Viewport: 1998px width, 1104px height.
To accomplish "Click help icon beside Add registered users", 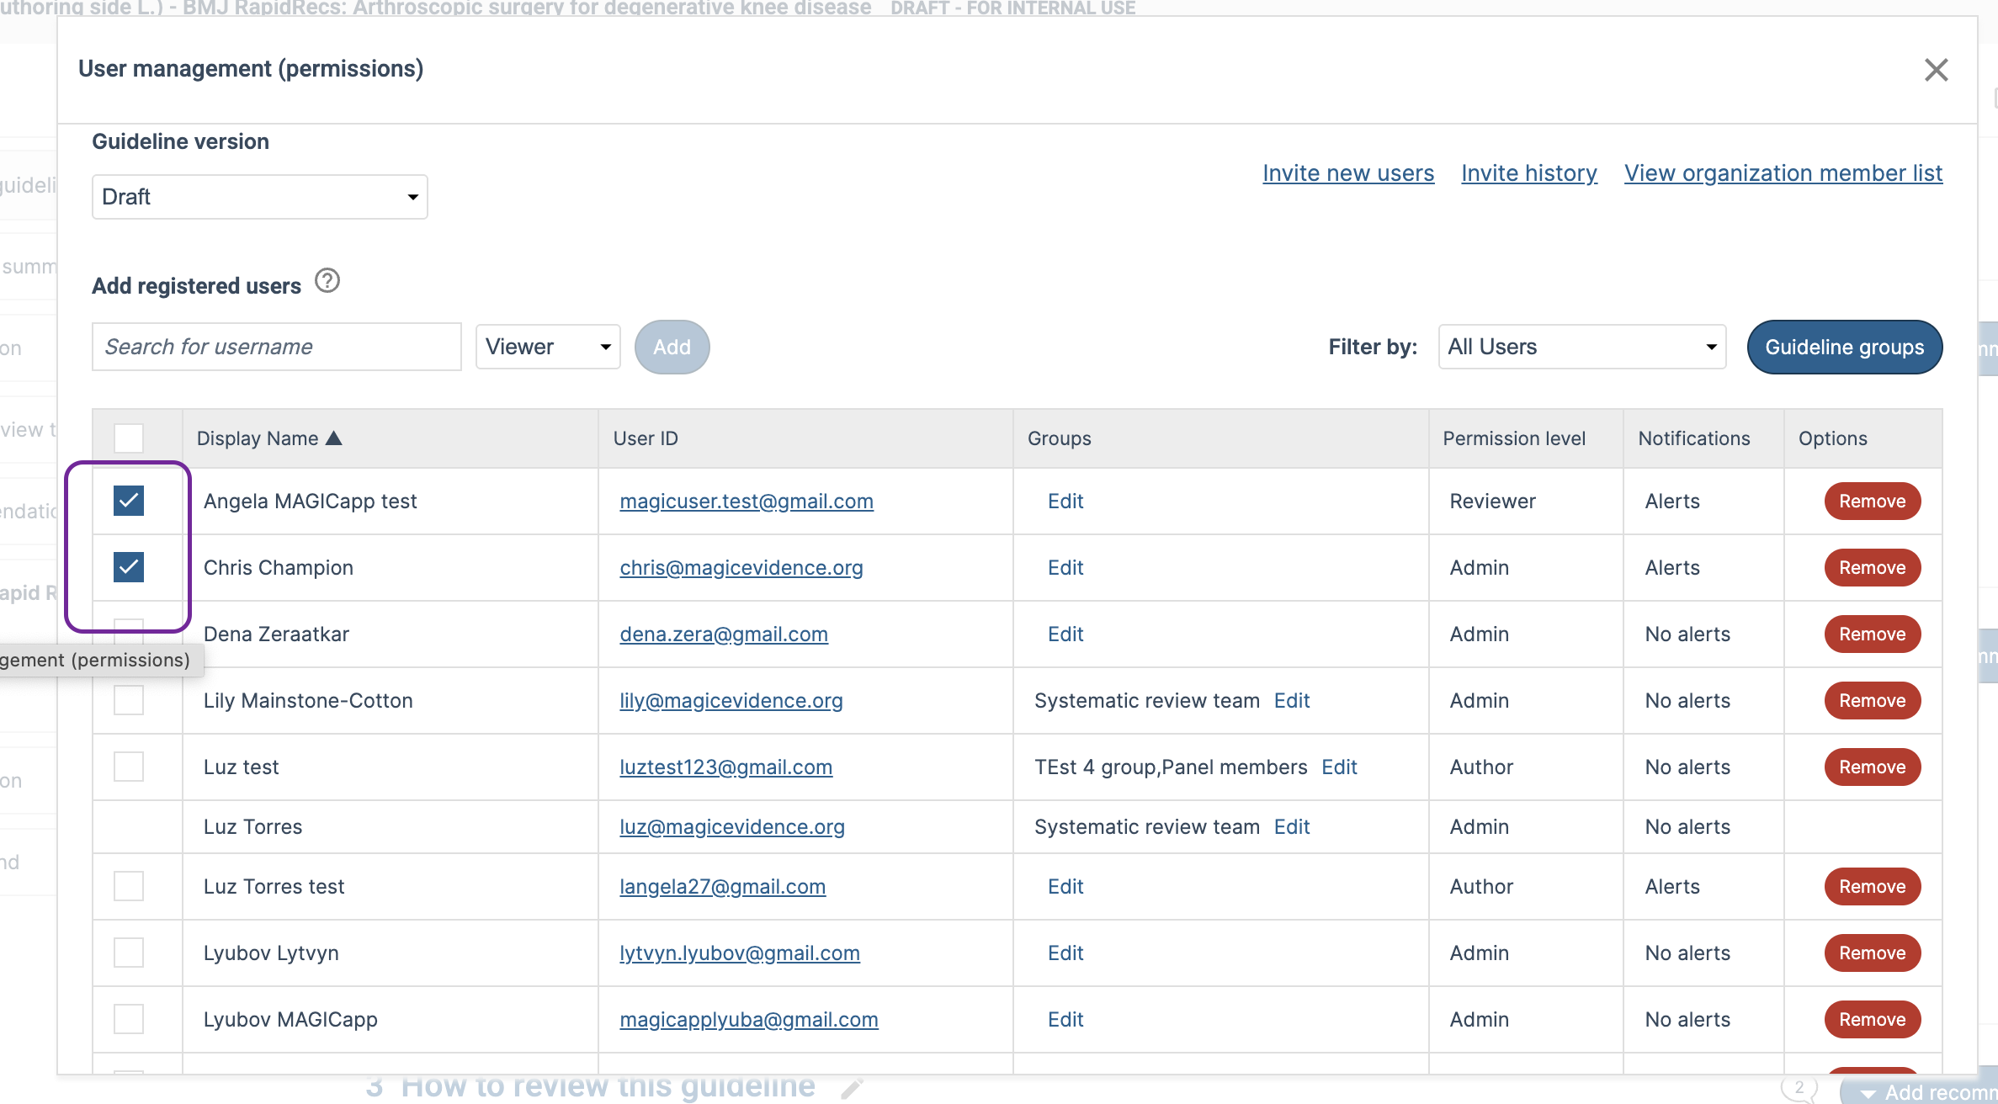I will point(327,281).
